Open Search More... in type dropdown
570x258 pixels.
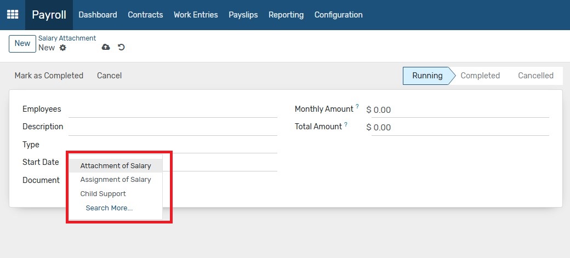[109, 208]
